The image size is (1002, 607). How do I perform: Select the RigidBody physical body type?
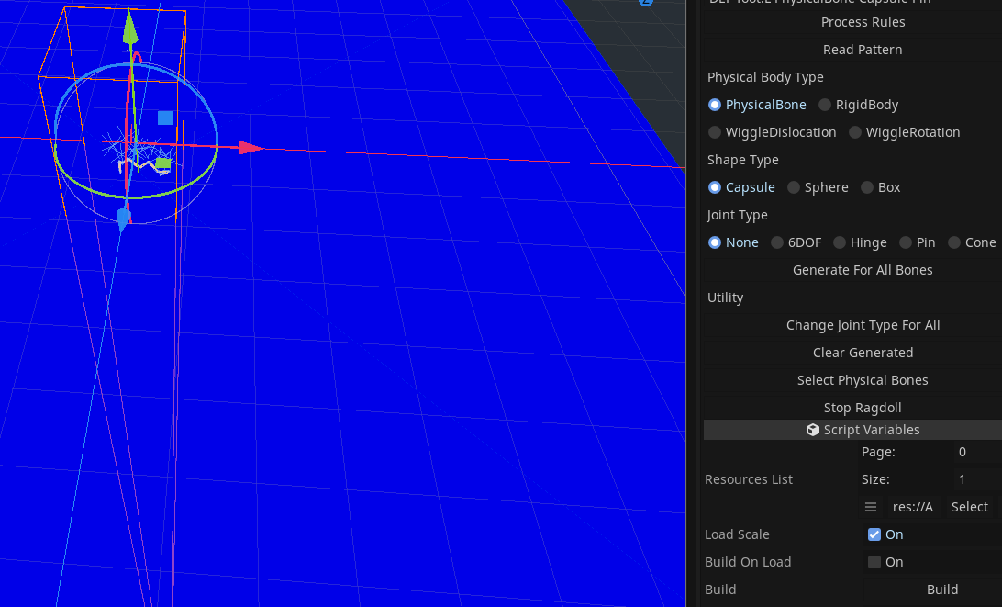pos(824,105)
